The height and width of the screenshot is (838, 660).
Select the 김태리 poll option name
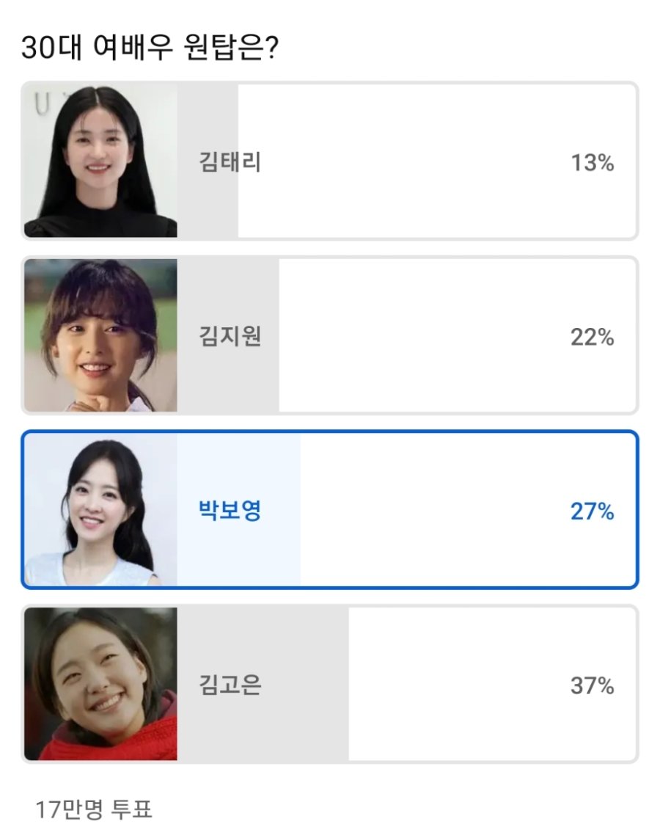(230, 162)
